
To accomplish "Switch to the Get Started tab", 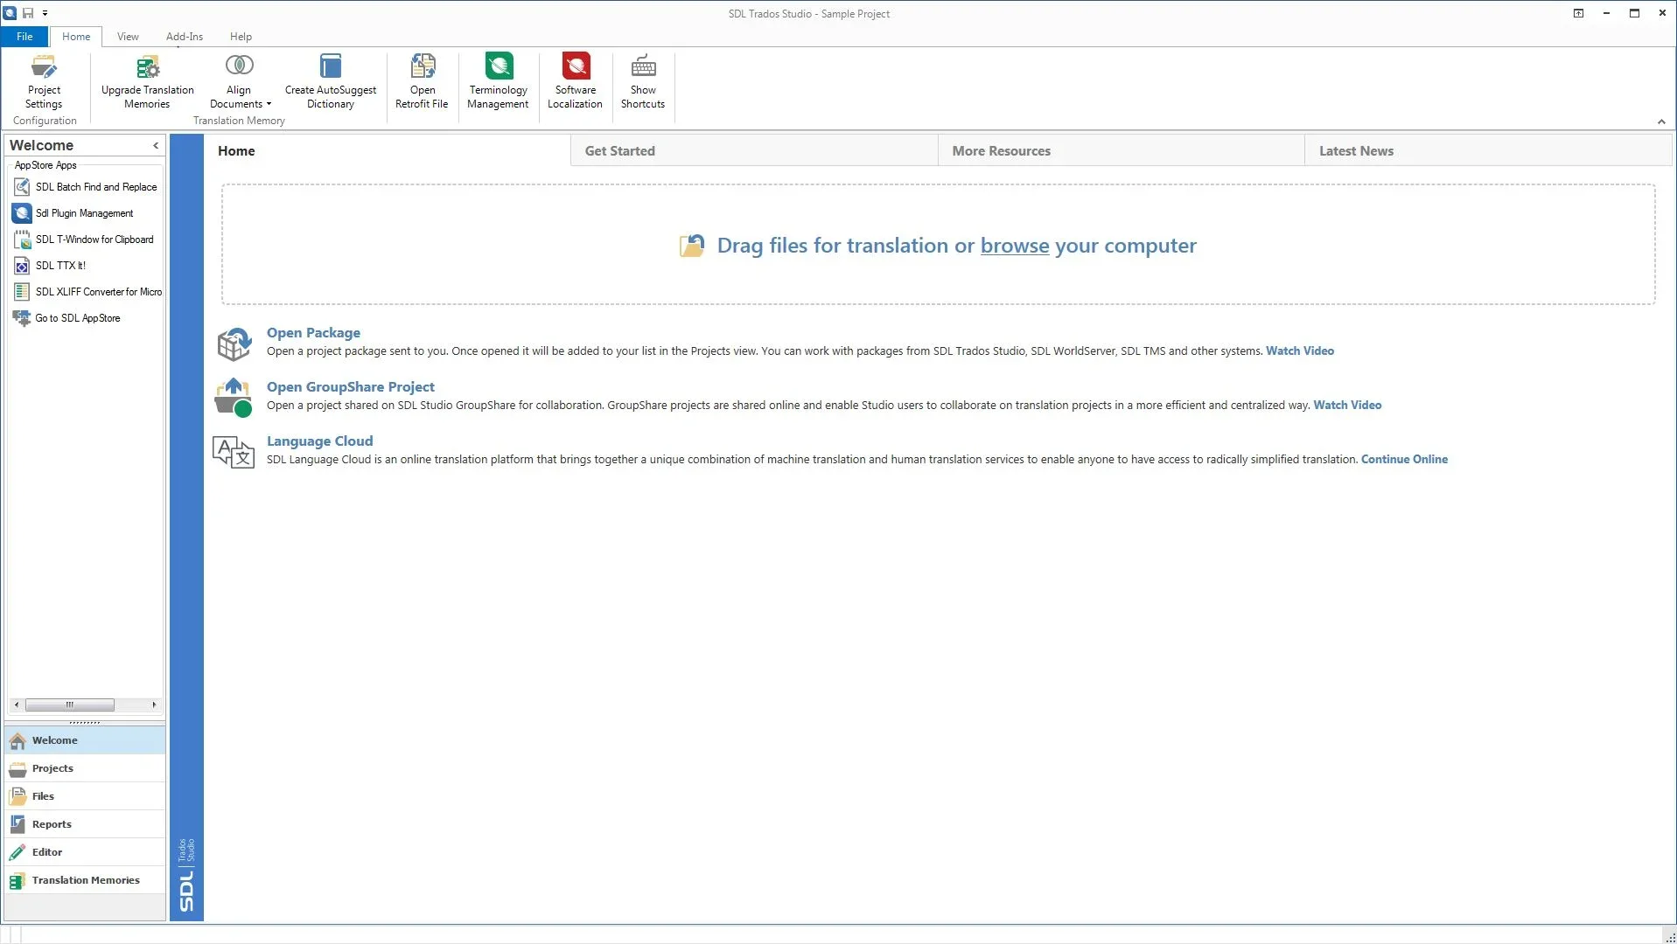I will coord(619,151).
